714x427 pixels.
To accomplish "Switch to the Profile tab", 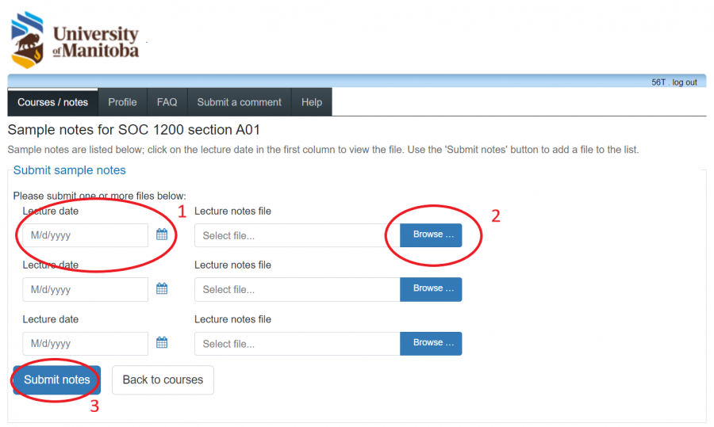I will [x=122, y=102].
